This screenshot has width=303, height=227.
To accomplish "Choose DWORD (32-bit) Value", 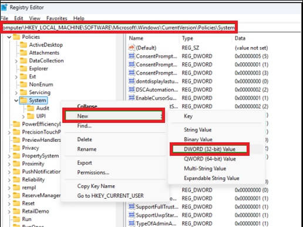I will pos(210,149).
